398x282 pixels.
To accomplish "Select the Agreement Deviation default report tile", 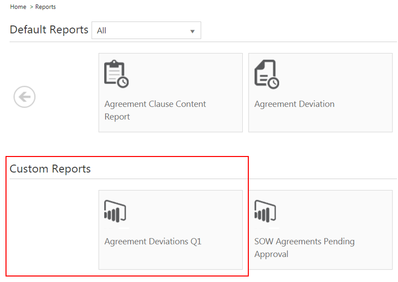I will coord(320,92).
